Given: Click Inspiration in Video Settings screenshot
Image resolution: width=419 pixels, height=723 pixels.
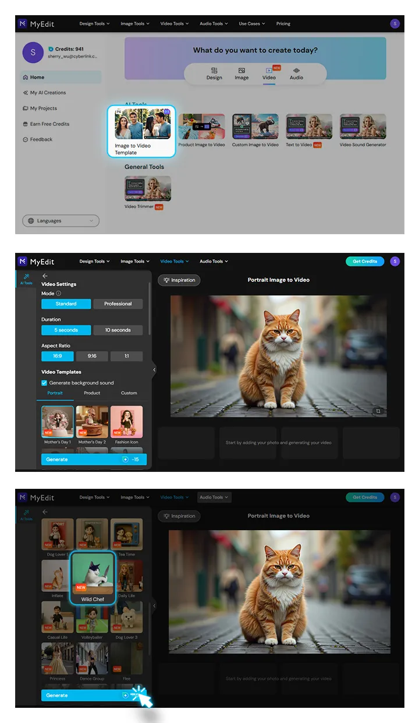Looking at the screenshot, I should pyautogui.click(x=179, y=280).
